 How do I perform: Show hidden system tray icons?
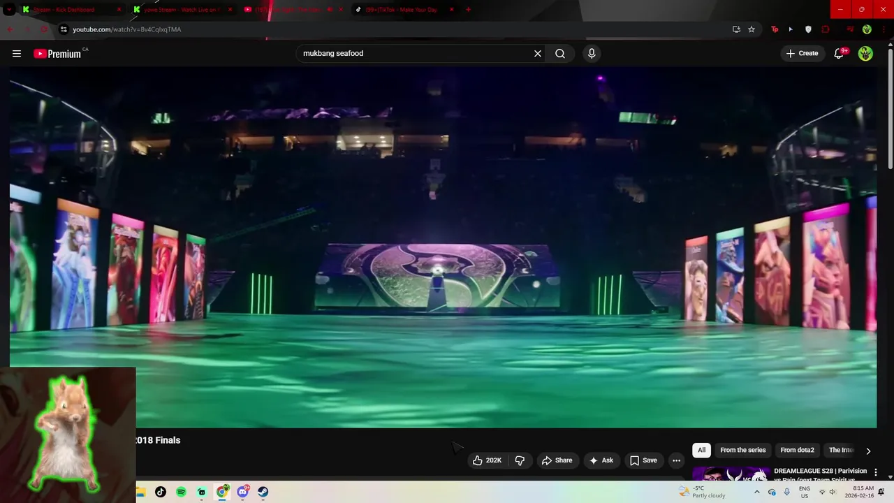click(x=756, y=492)
